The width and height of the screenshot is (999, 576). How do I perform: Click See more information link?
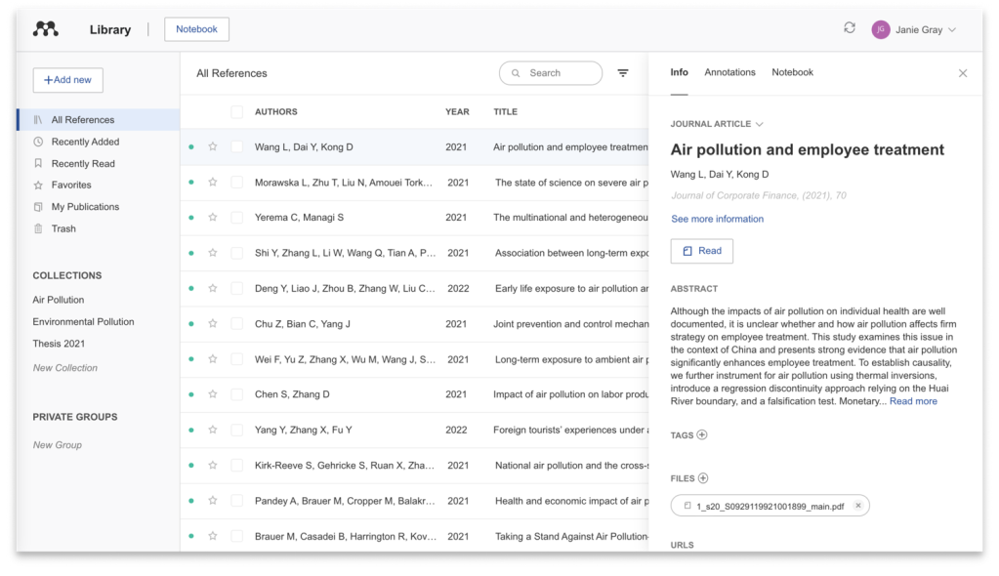pyautogui.click(x=717, y=219)
